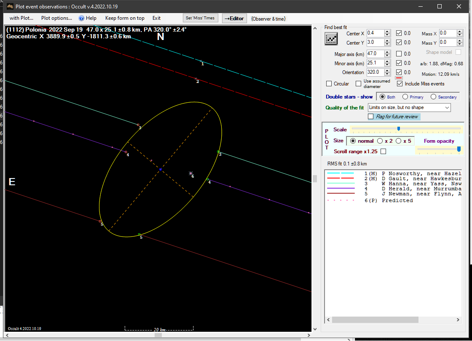Click the Set 'Miss' Times button

(x=200, y=18)
